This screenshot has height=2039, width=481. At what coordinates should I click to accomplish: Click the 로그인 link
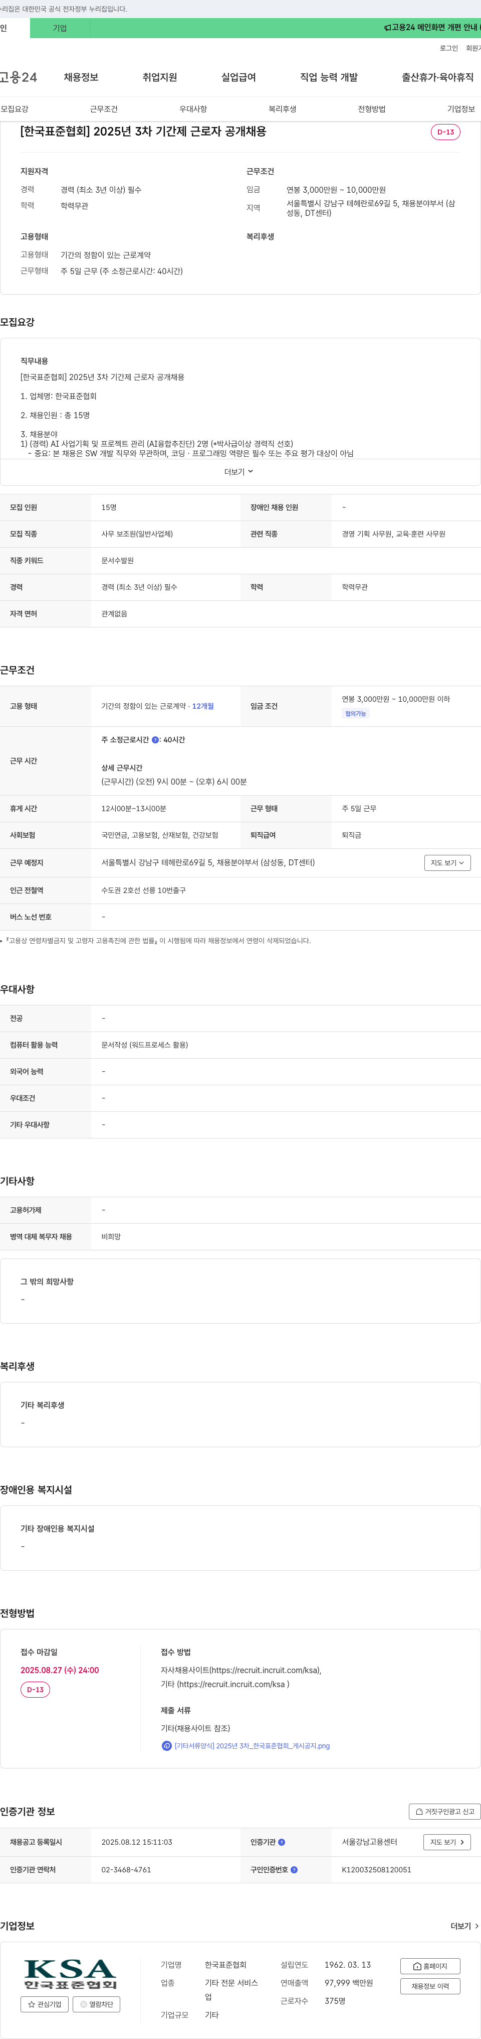click(x=448, y=48)
